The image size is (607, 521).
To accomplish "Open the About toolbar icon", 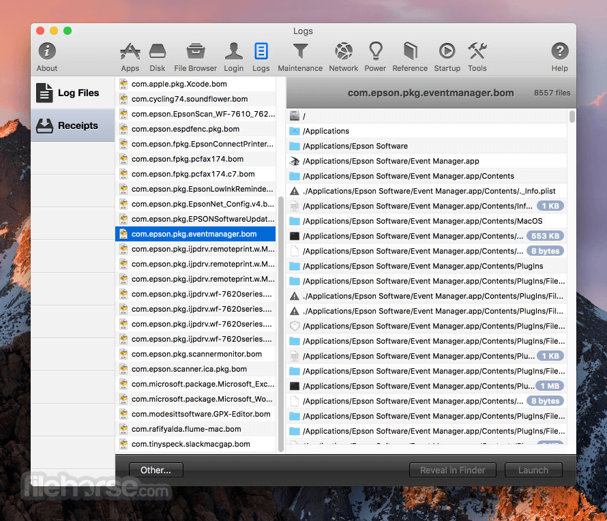I will pos(47,57).
